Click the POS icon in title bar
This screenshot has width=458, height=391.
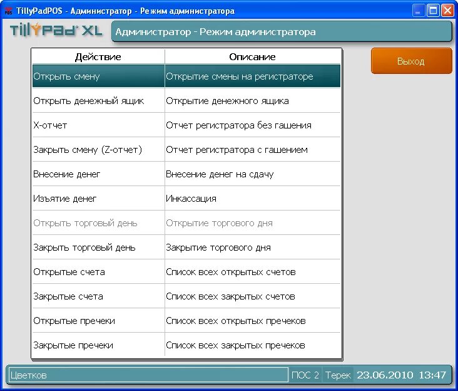pos(8,11)
